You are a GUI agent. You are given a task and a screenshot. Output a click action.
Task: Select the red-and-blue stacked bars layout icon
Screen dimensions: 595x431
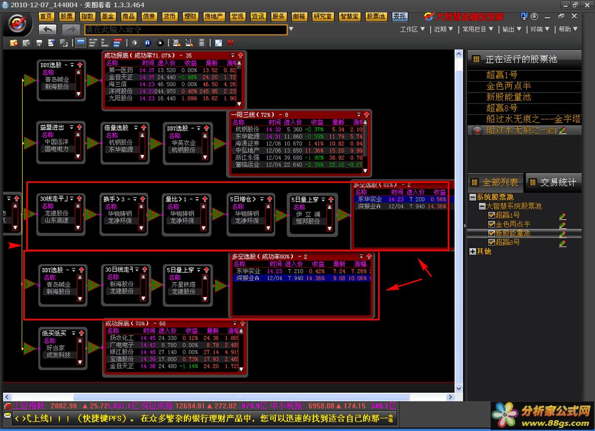[x=118, y=43]
